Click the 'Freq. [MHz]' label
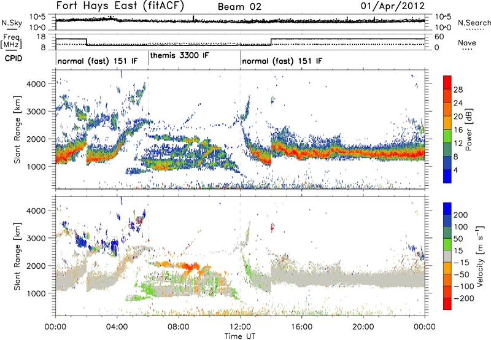 11,41
